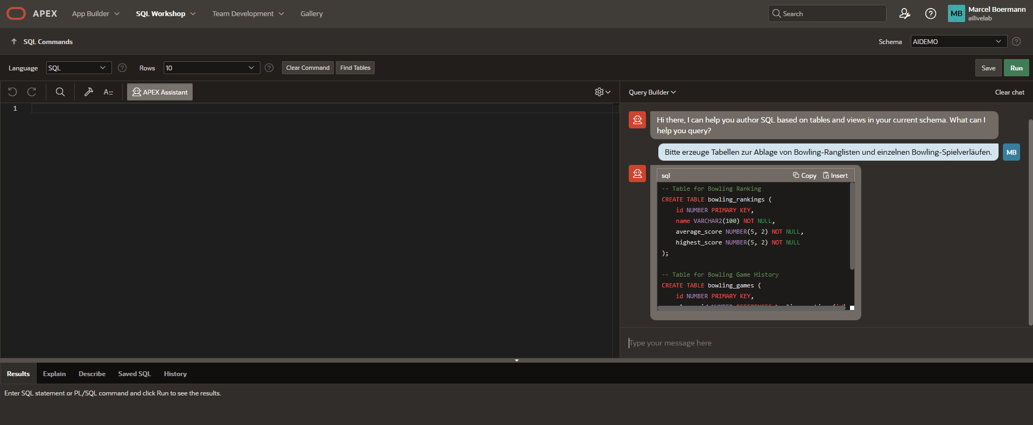Click line 1 in the SQL editor
This screenshot has width=1033, height=425.
(x=321, y=108)
